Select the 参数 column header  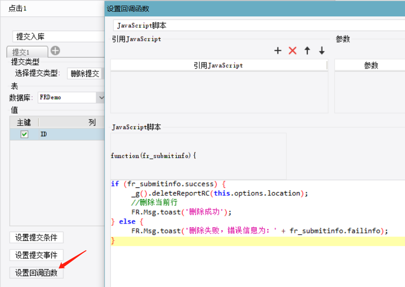tap(371, 65)
